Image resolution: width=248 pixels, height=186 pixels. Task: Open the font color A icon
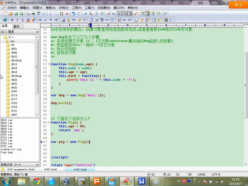point(28,20)
